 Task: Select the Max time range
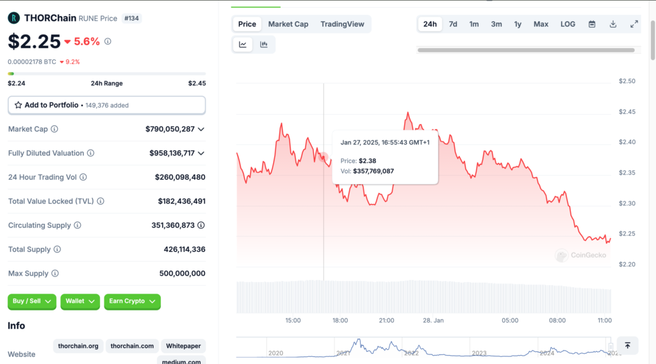(541, 24)
